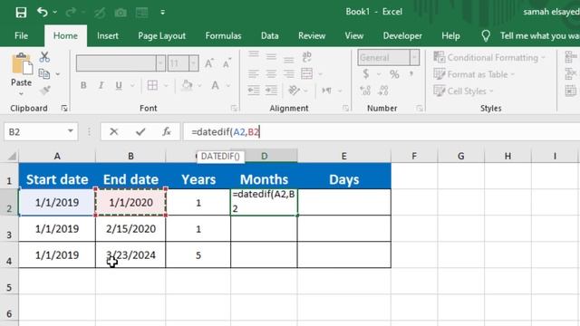Open Cell Styles gallery
580x326 pixels.
463,91
